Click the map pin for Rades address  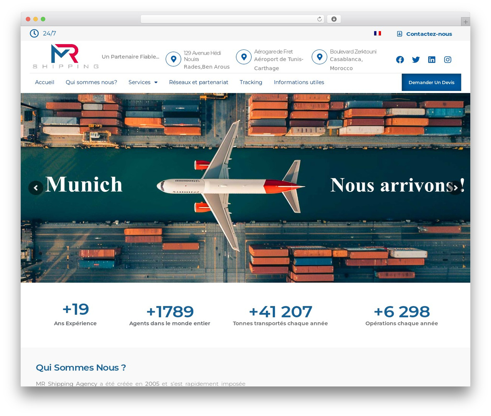[x=173, y=59]
